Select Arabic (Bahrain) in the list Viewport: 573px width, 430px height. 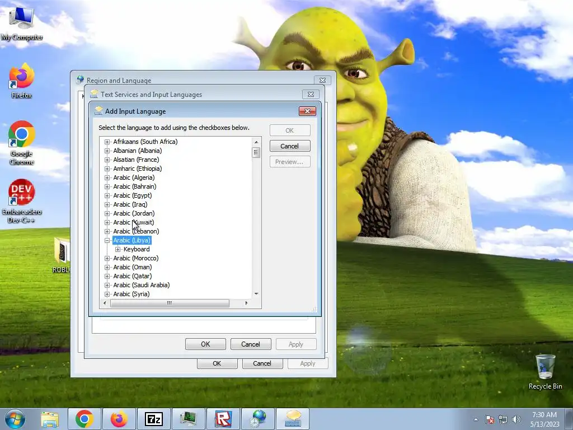(x=134, y=186)
